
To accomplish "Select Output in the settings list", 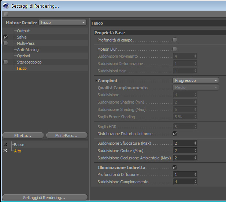I will point(23,31).
